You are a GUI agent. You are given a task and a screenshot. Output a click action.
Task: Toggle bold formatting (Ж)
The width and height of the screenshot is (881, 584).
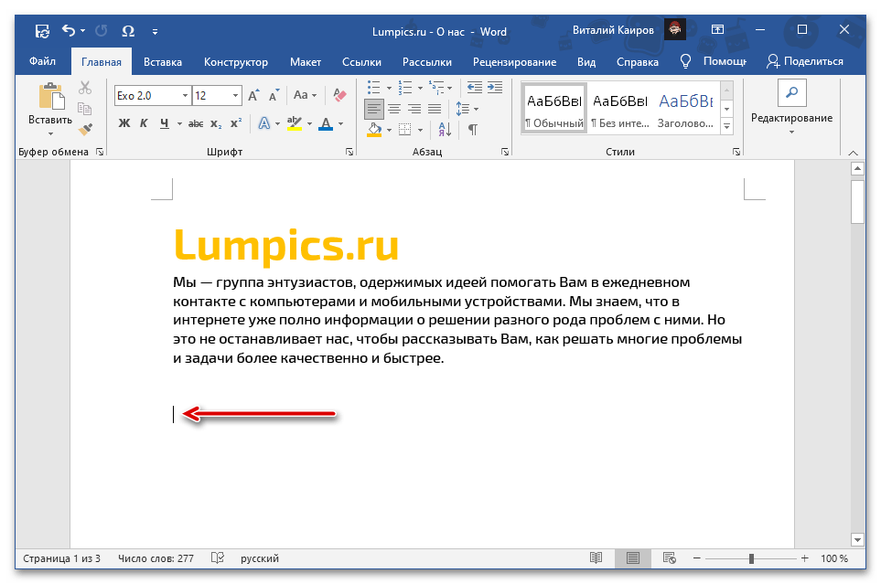(x=124, y=123)
